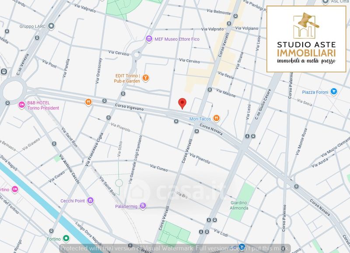The image size is (350, 253).
Task: Open the Piazza Foroni shopping cart icon
Action: (x=334, y=92)
